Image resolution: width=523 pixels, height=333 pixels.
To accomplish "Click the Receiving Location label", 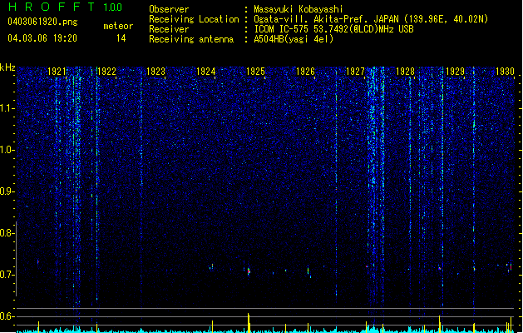I will point(194,19).
